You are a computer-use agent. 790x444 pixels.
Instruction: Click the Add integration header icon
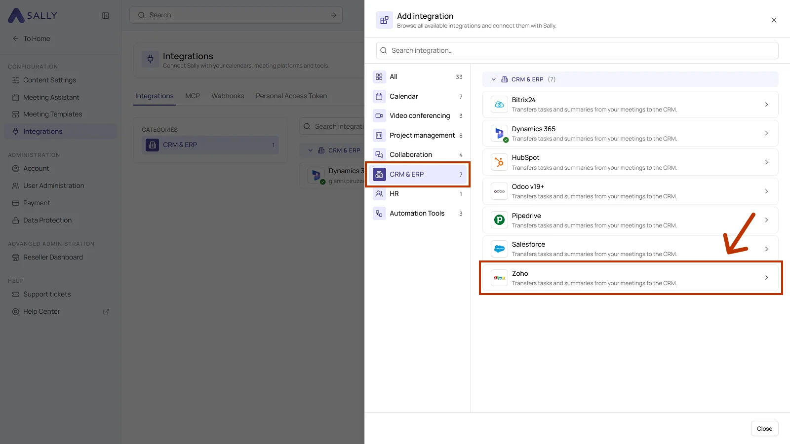[x=385, y=20]
